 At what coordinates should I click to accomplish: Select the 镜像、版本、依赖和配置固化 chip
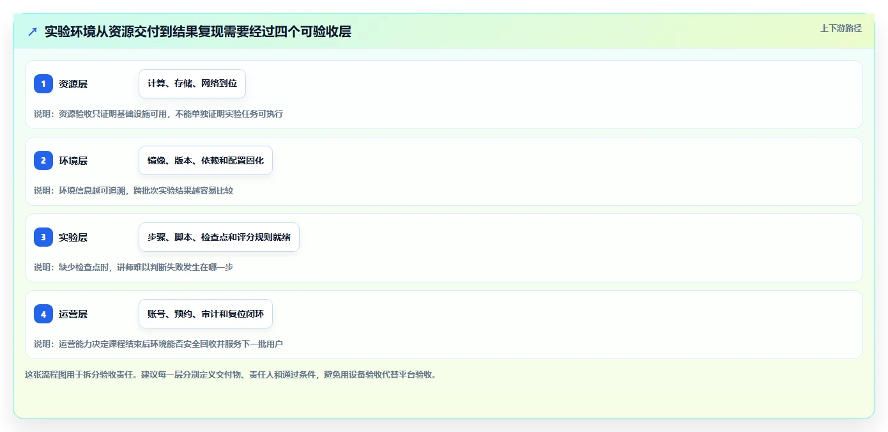206,160
